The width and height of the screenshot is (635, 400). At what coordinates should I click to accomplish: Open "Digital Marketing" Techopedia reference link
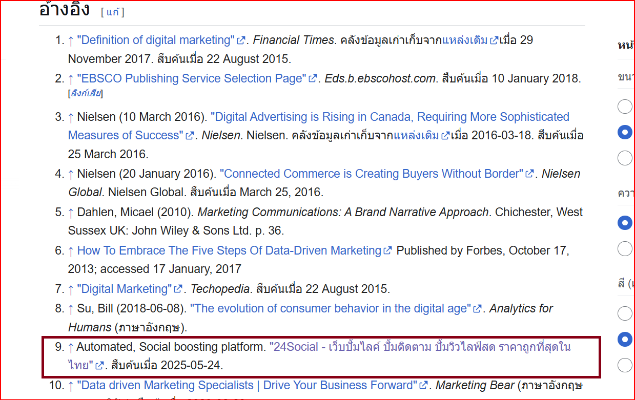pyautogui.click(x=125, y=289)
